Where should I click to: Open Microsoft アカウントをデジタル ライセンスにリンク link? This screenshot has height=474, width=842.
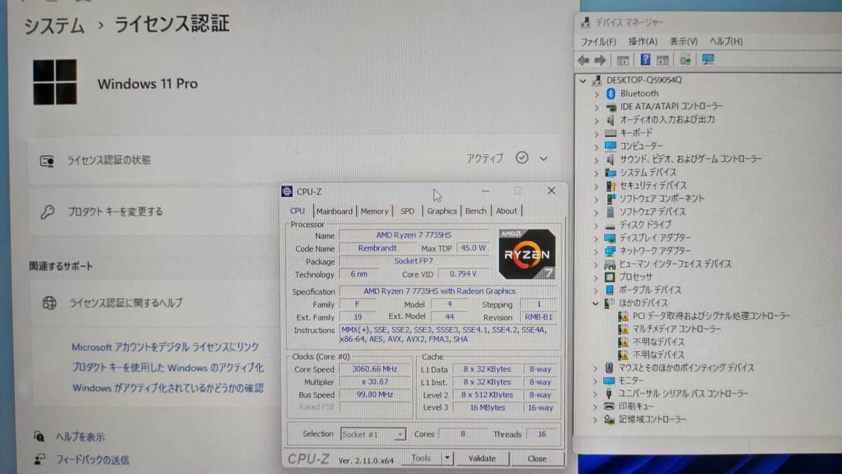pos(166,347)
